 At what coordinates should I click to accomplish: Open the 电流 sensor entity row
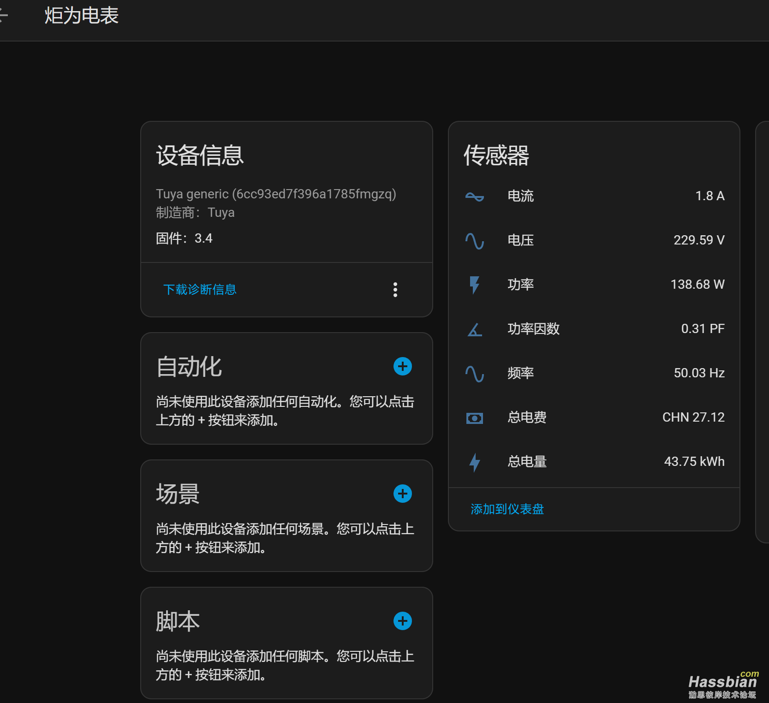(x=594, y=196)
